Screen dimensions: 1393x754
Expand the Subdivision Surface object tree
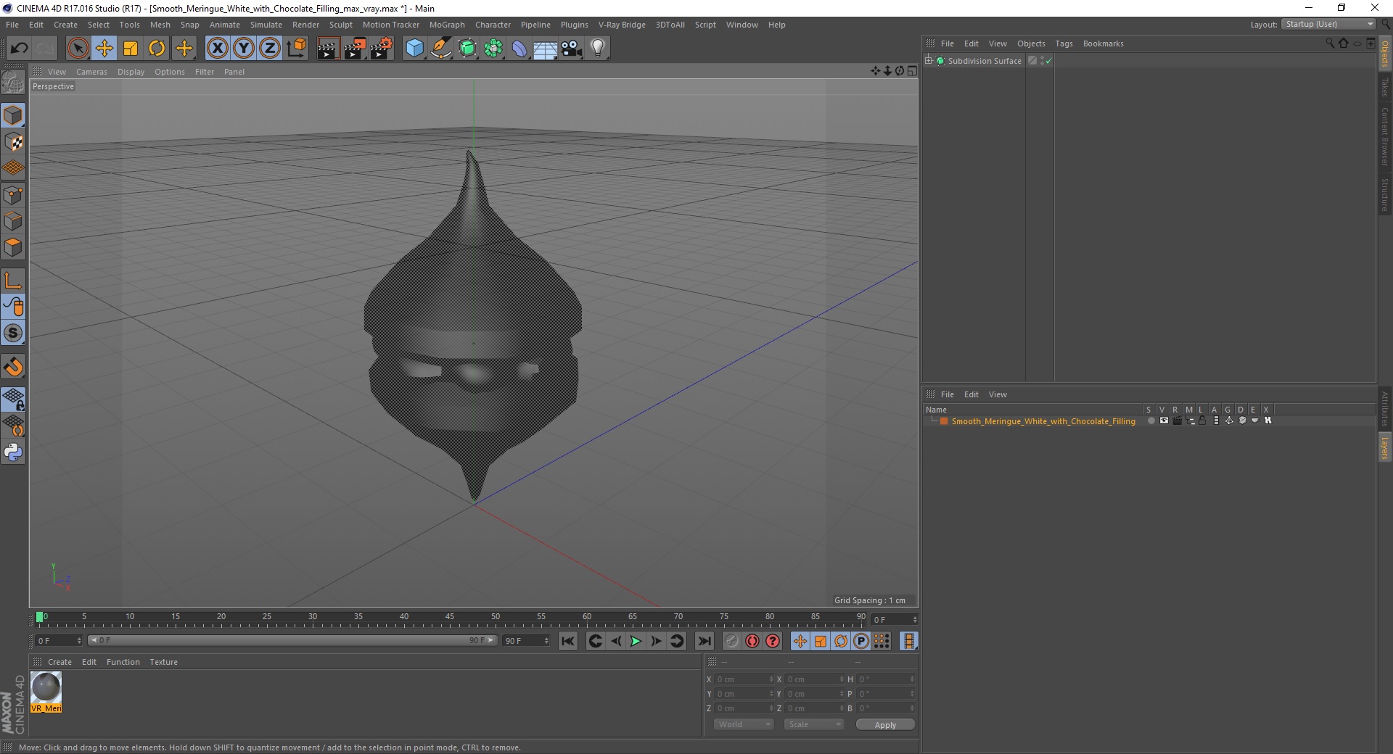tap(929, 61)
